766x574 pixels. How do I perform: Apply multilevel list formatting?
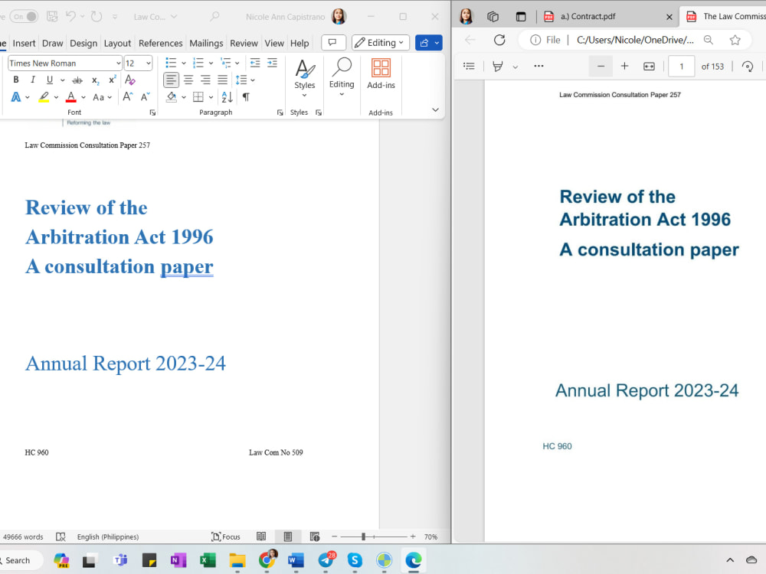point(226,63)
